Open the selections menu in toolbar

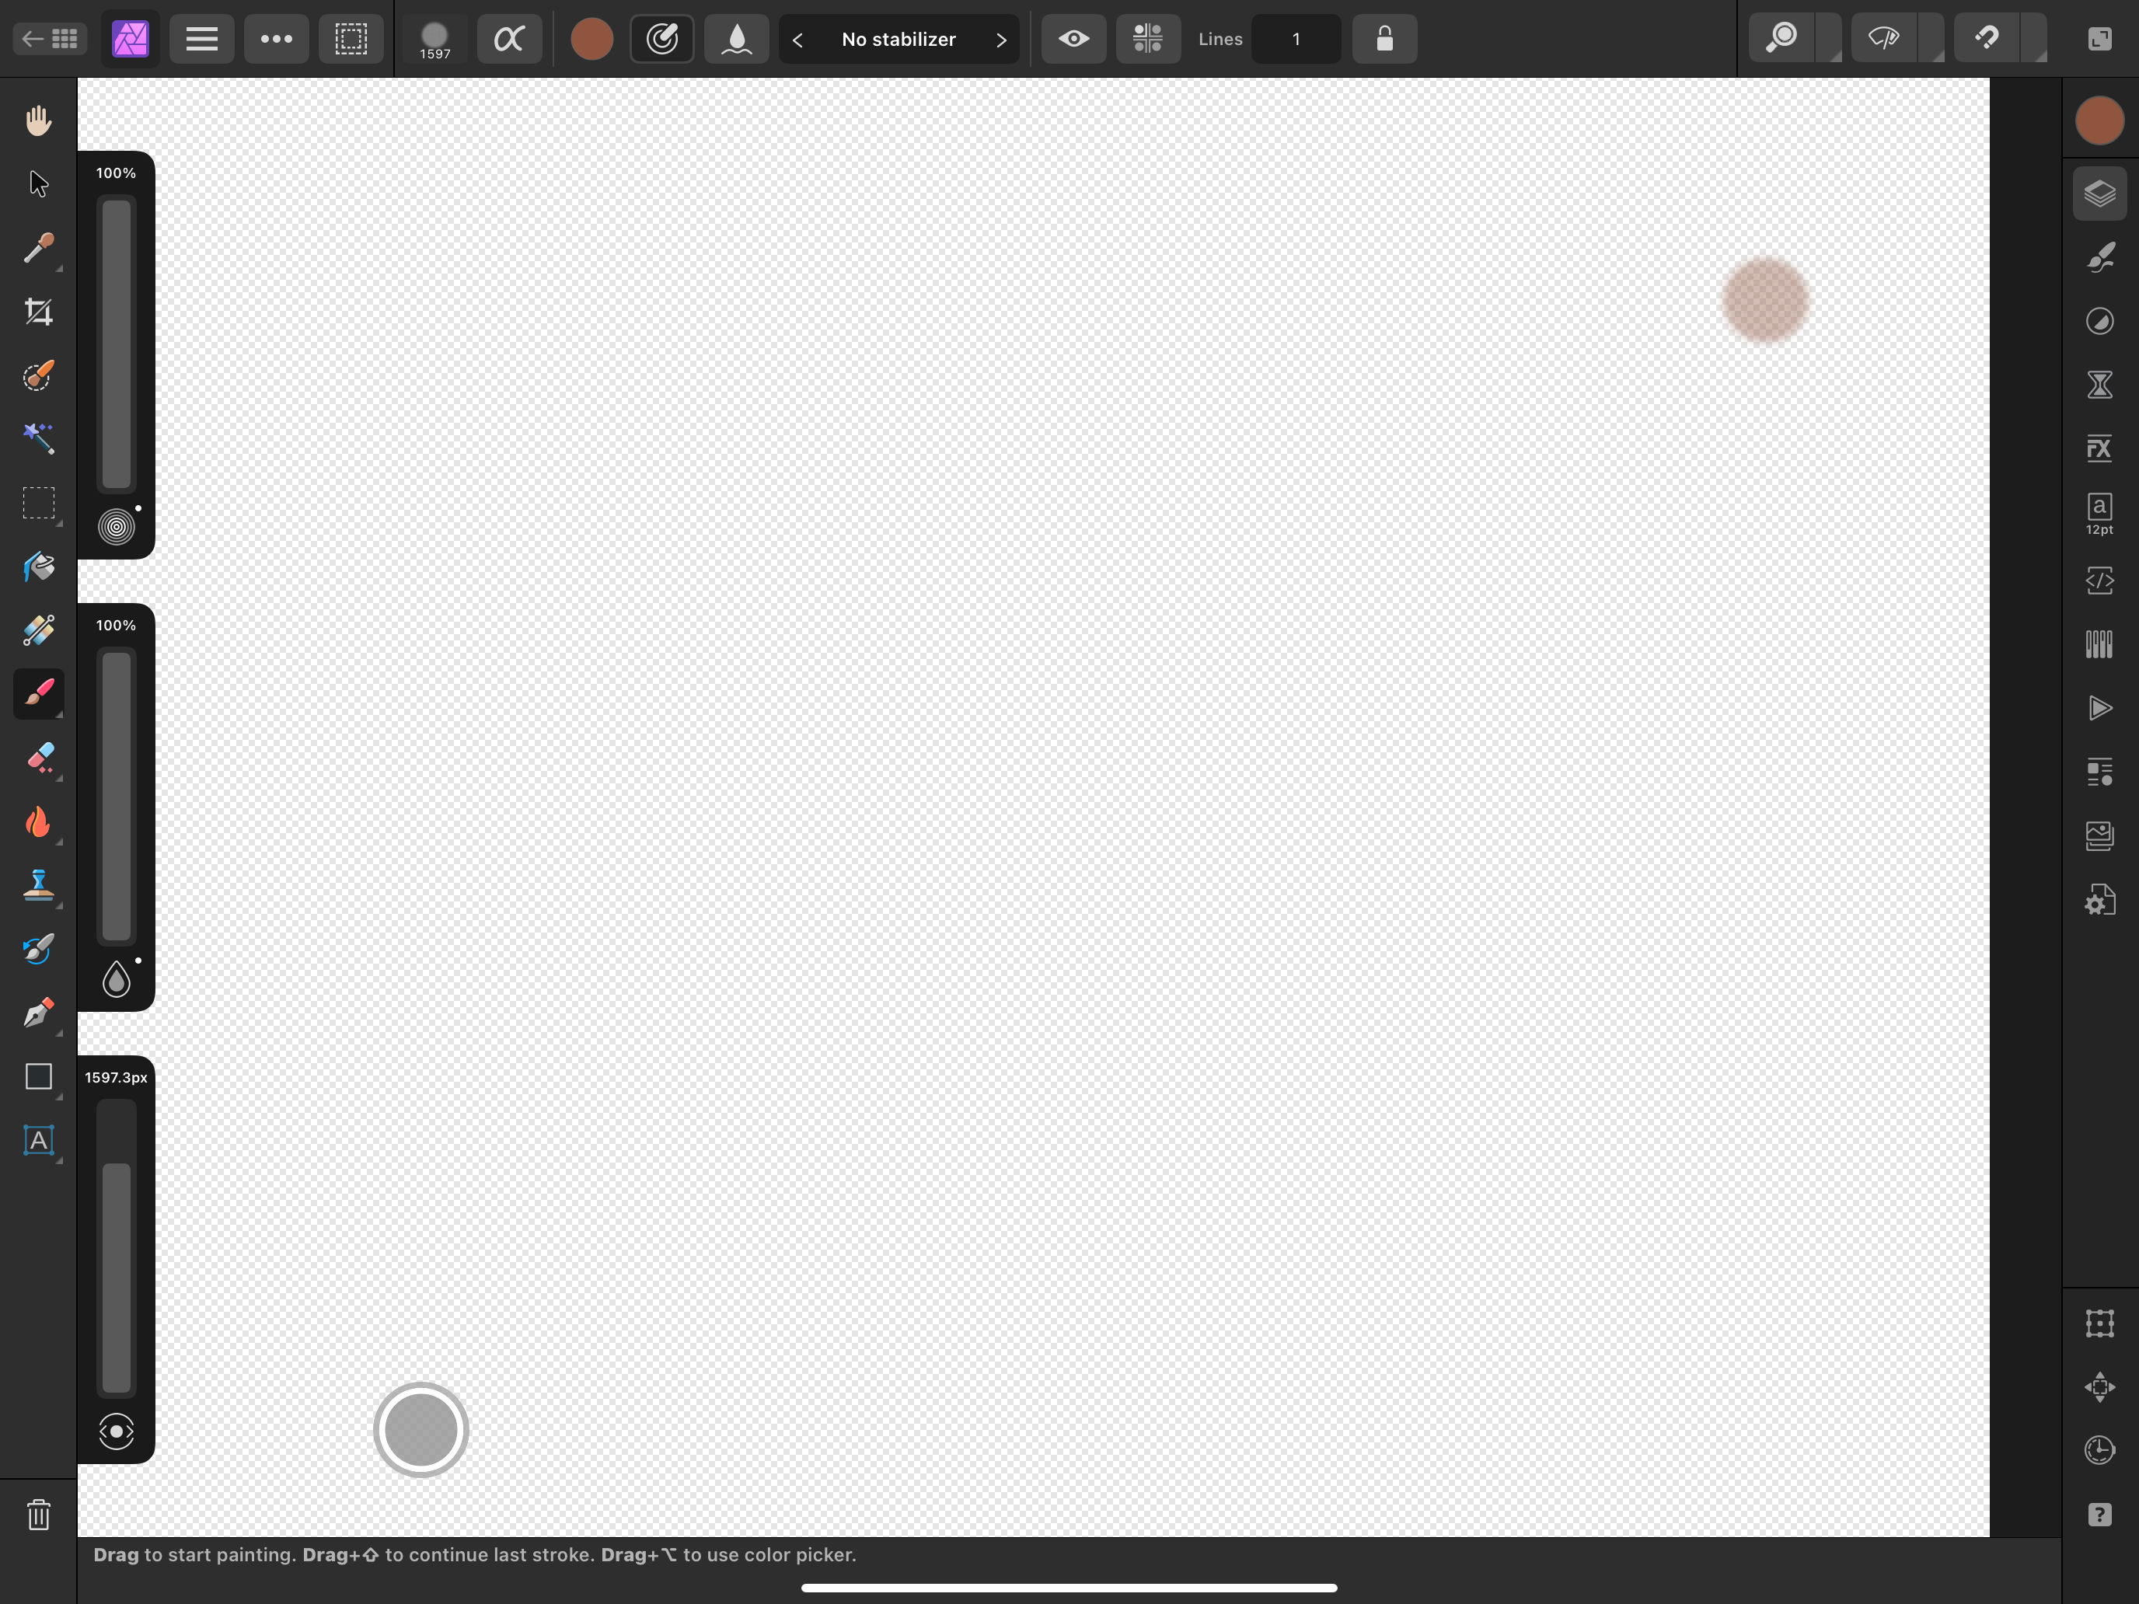point(351,39)
